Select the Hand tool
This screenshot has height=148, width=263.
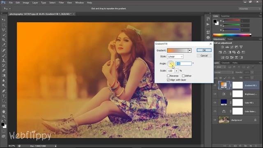point(4,111)
